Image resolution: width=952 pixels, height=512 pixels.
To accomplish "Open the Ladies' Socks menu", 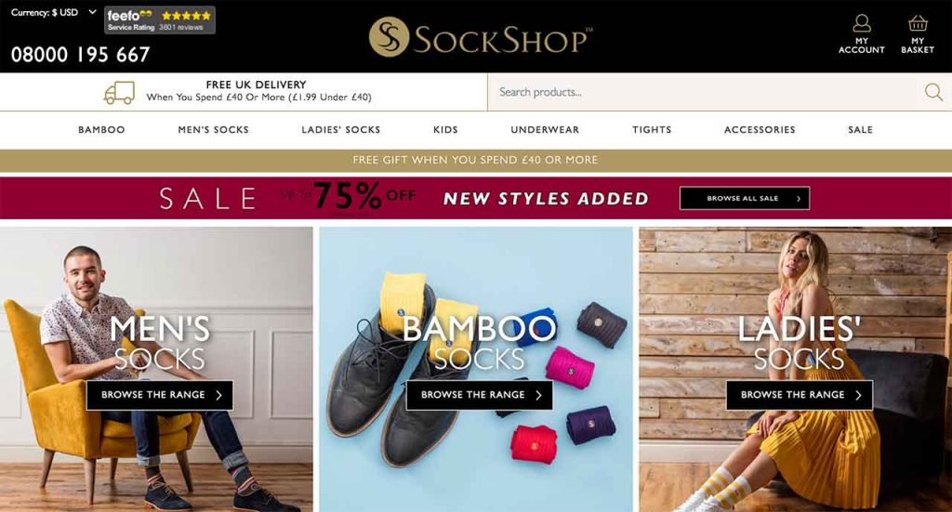I will (340, 130).
